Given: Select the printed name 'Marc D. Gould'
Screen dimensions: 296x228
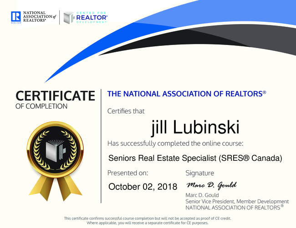Looking at the screenshot, I should coord(202,195).
